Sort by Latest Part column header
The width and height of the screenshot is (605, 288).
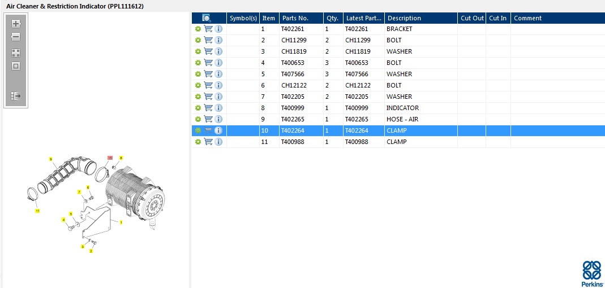click(x=364, y=18)
